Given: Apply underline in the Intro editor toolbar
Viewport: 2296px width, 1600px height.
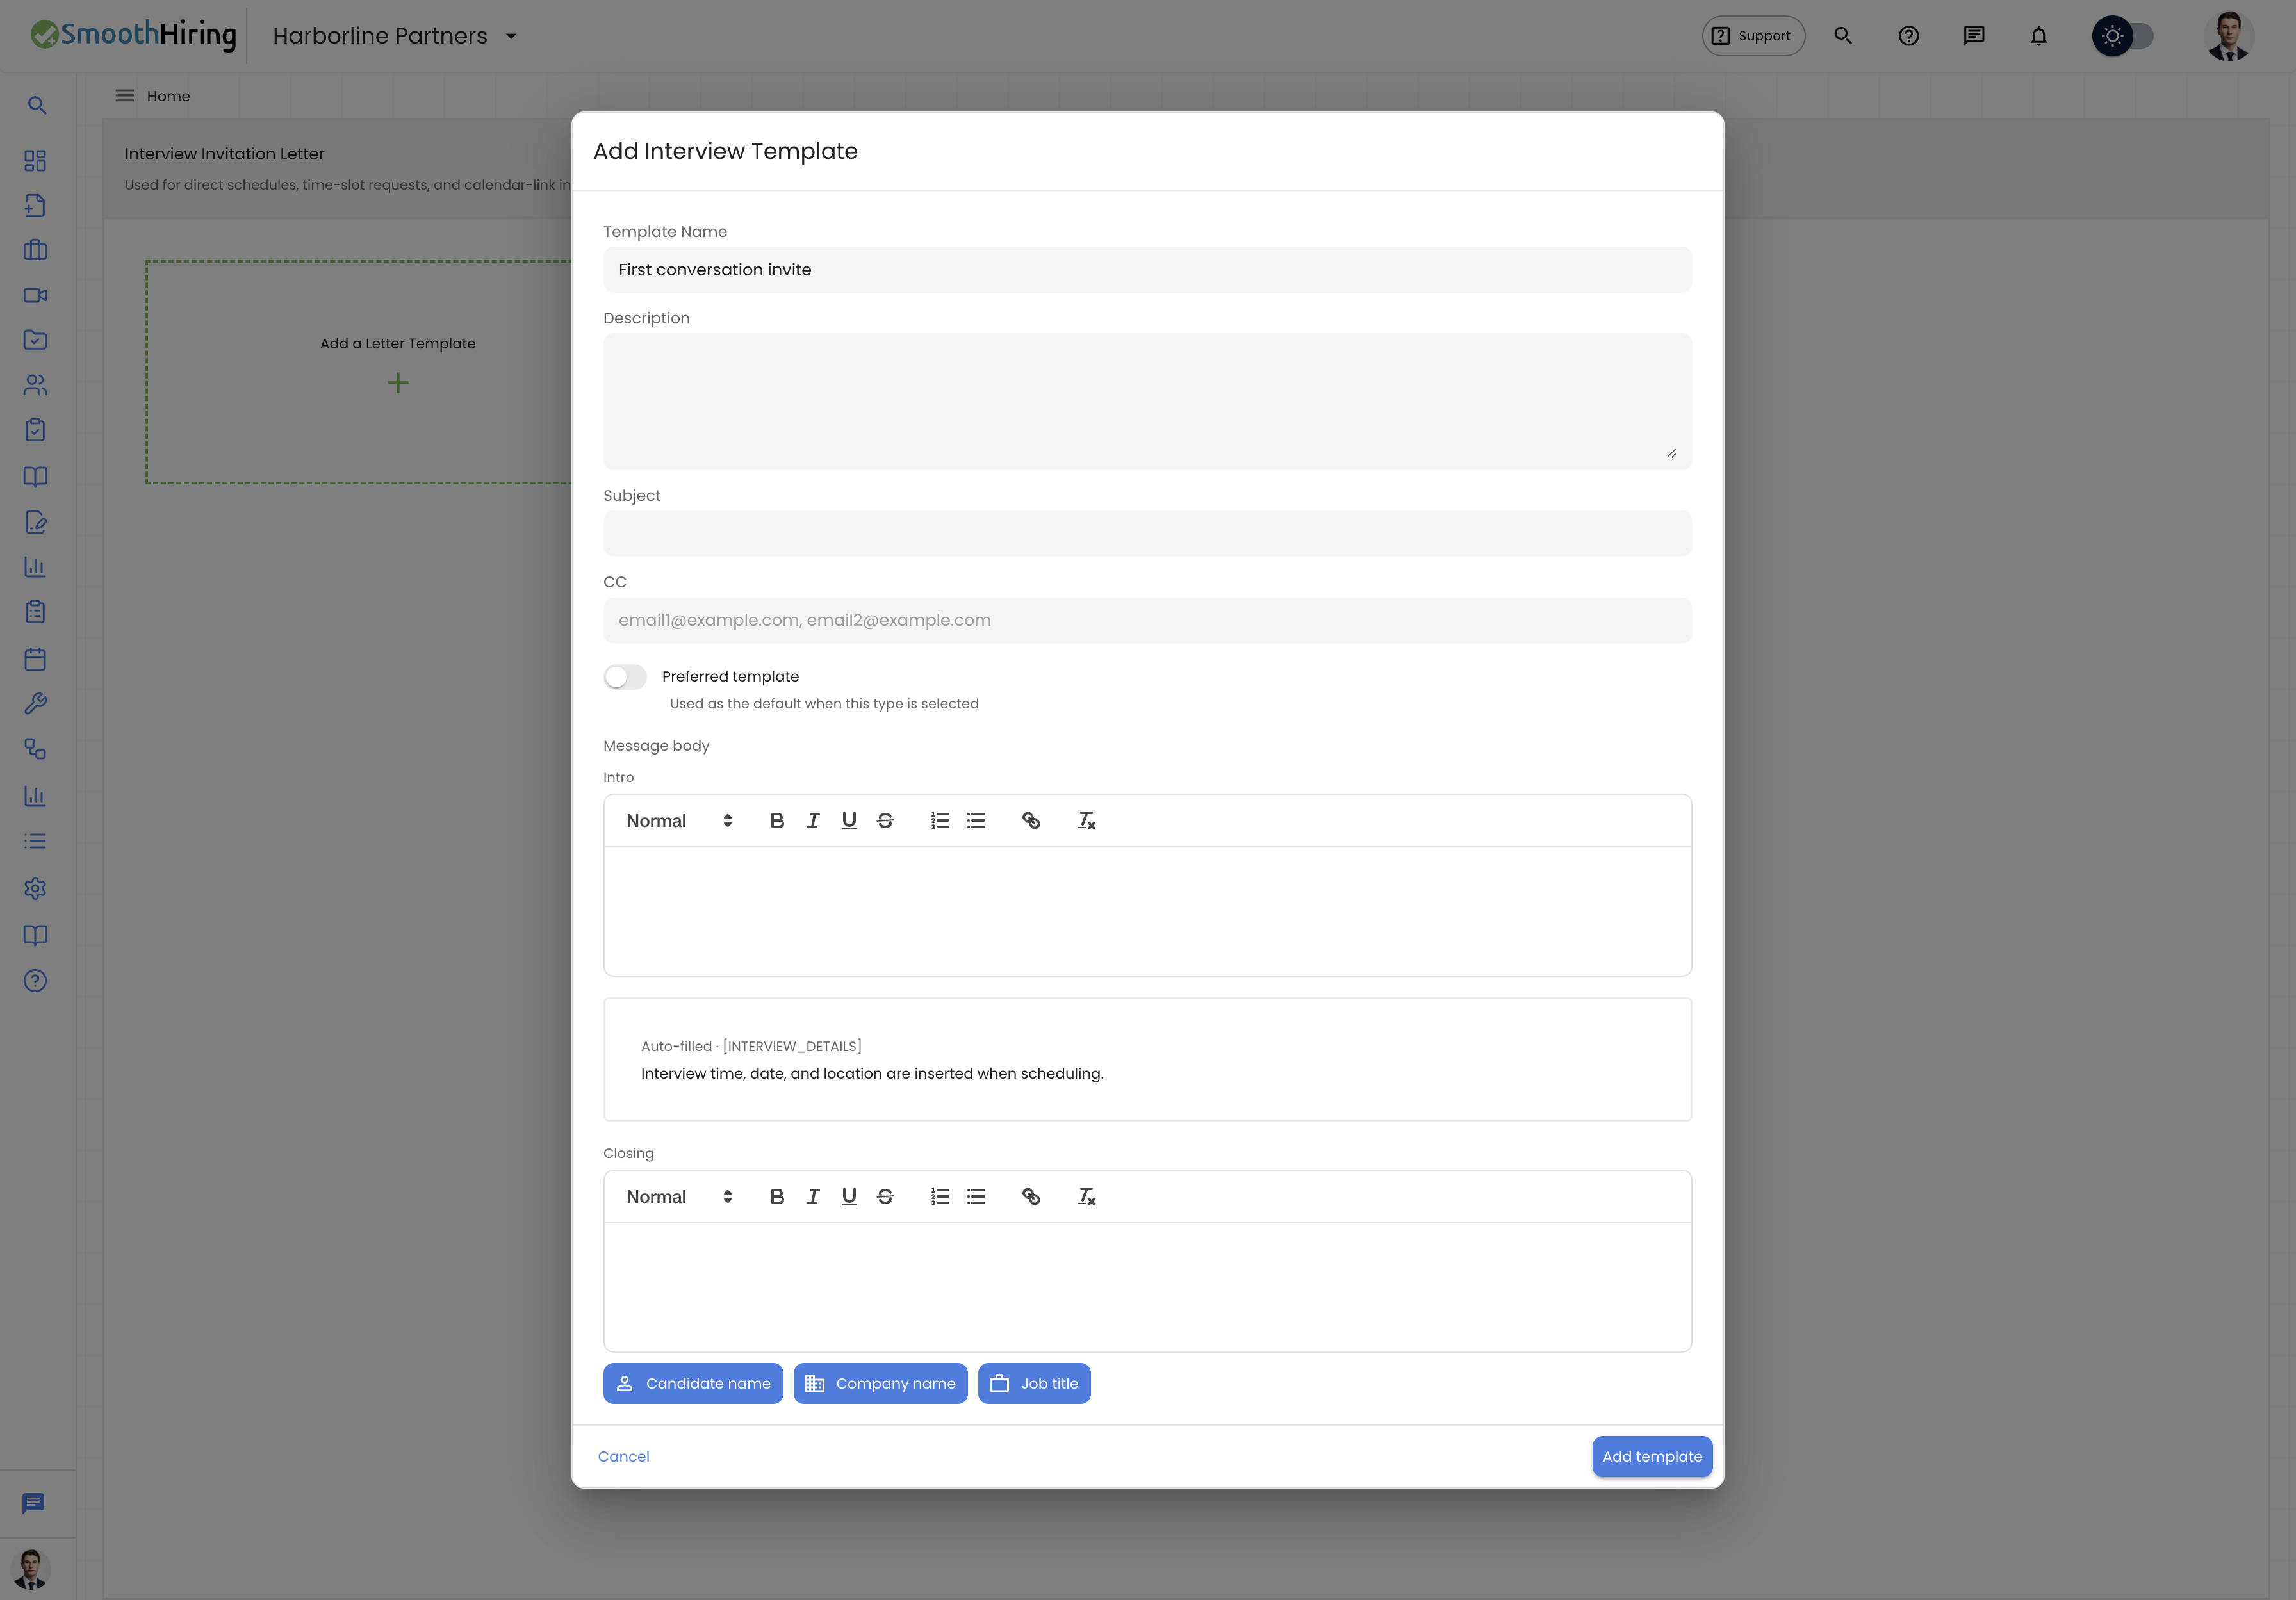Looking at the screenshot, I should pos(849,821).
